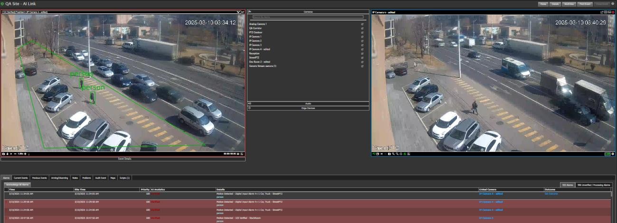Viewport: 617px width, 223px height.
Task: Expand the Audio panel section
Action: pyautogui.click(x=308, y=103)
